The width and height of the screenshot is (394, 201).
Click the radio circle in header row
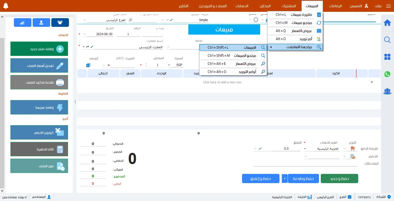click(256, 20)
